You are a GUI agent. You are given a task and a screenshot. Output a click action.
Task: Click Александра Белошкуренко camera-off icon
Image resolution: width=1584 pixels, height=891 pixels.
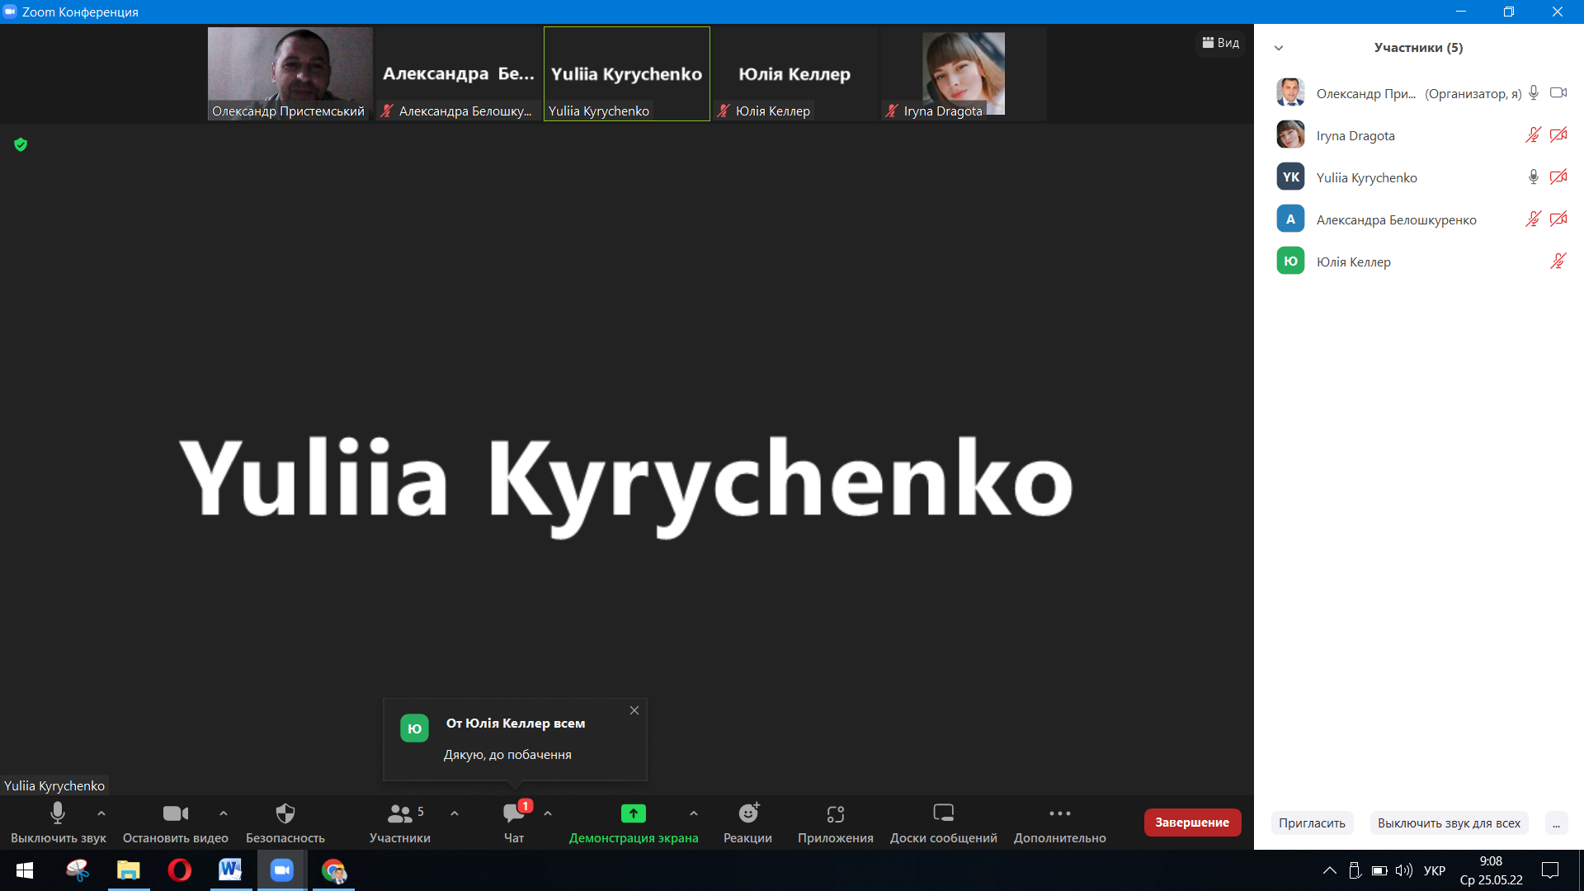(x=1558, y=219)
